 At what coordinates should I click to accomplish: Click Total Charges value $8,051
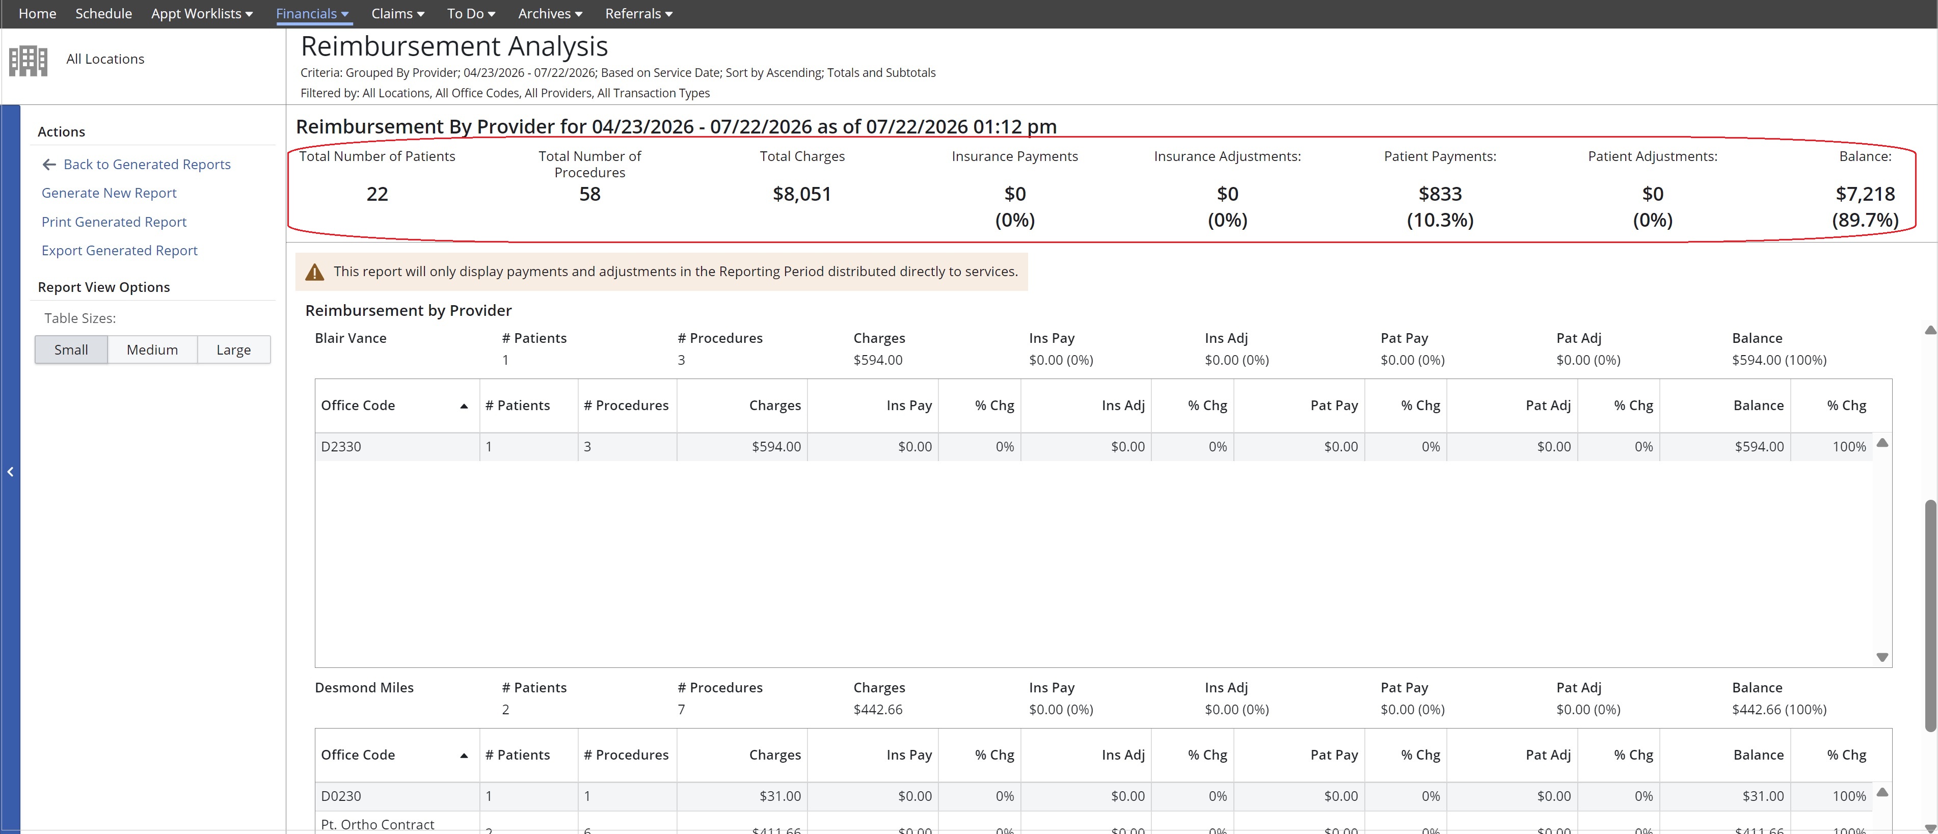point(802,194)
